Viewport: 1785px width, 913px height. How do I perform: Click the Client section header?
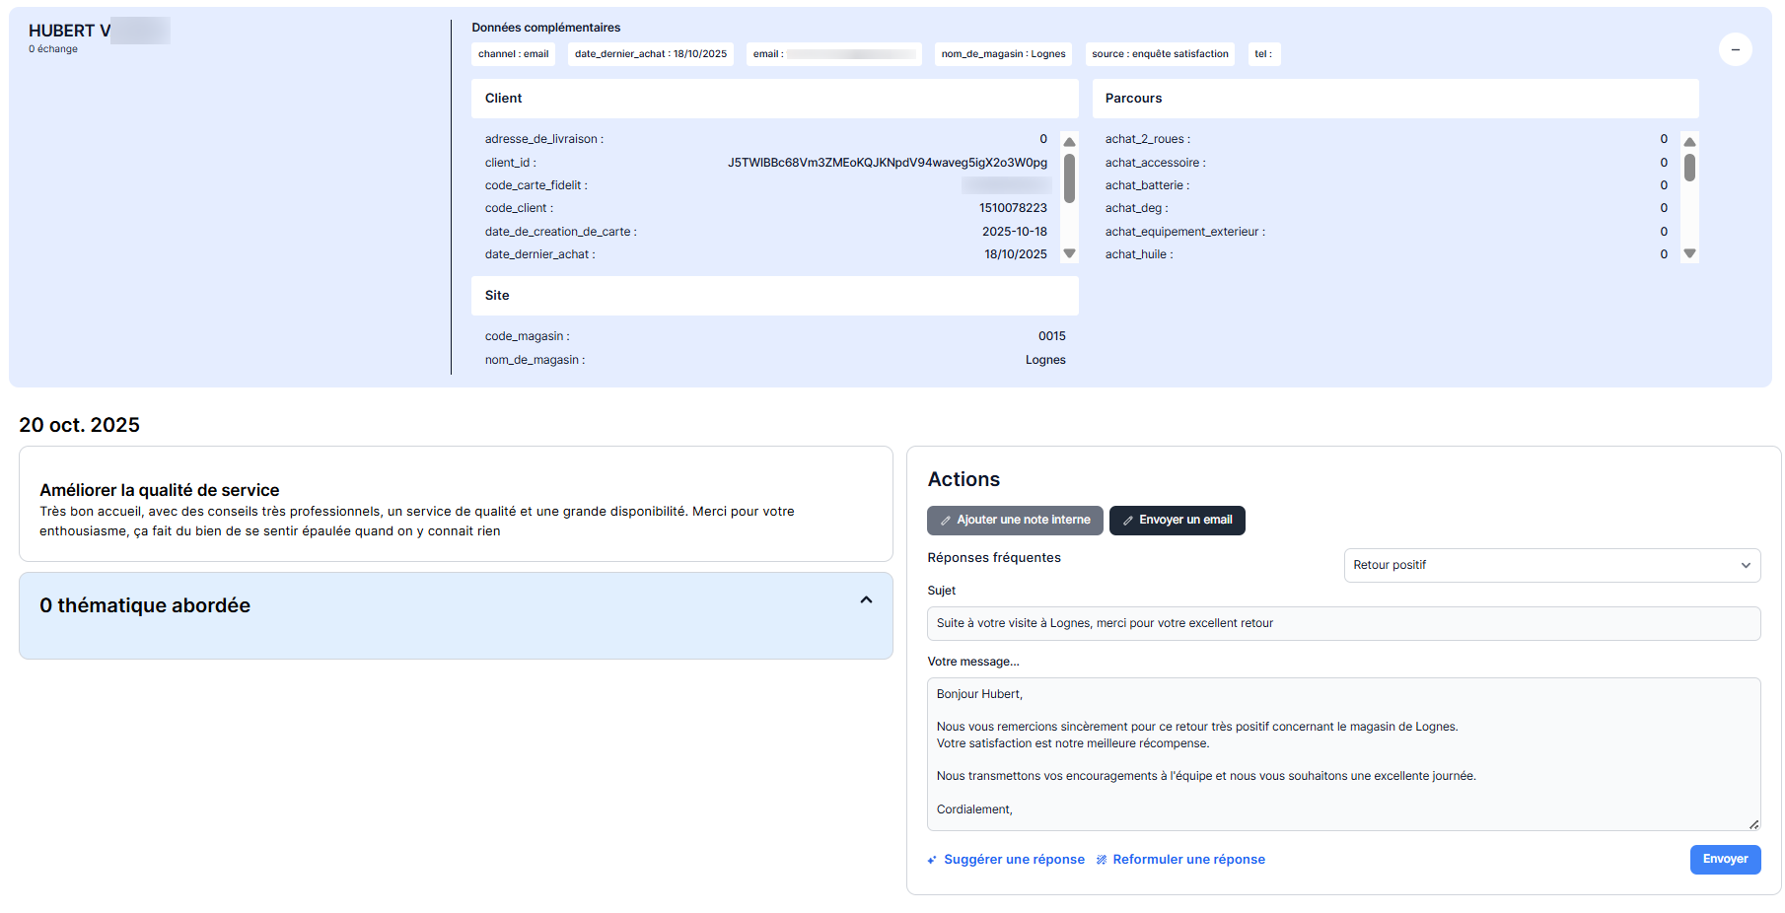pyautogui.click(x=774, y=99)
